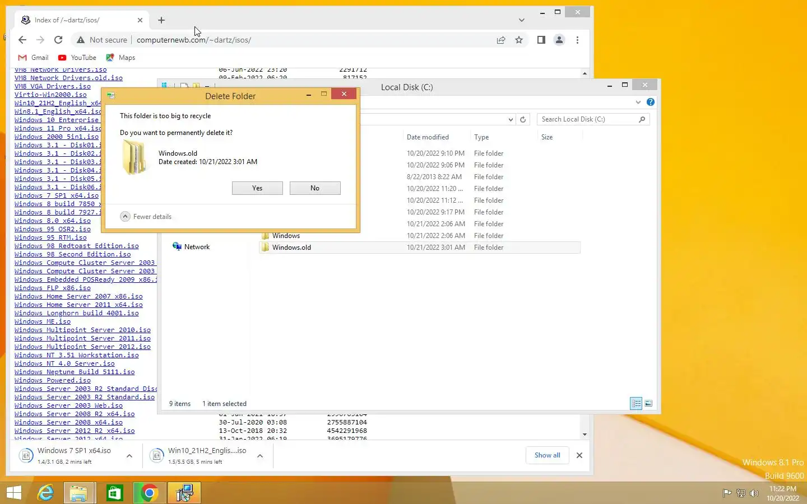The width and height of the screenshot is (807, 504).
Task: Switch Explorer to large icons view
Action: point(648,403)
